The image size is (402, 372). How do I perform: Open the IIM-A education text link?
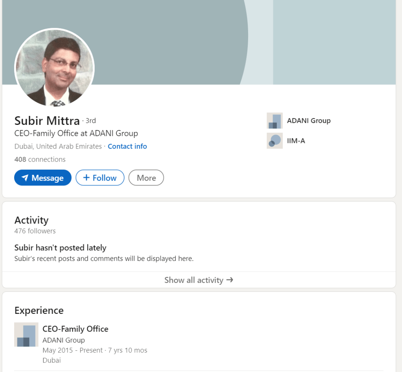point(296,141)
